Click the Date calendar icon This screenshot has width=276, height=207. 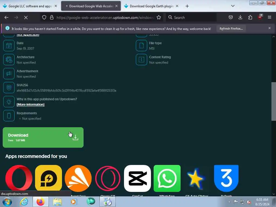pyautogui.click(x=9, y=46)
